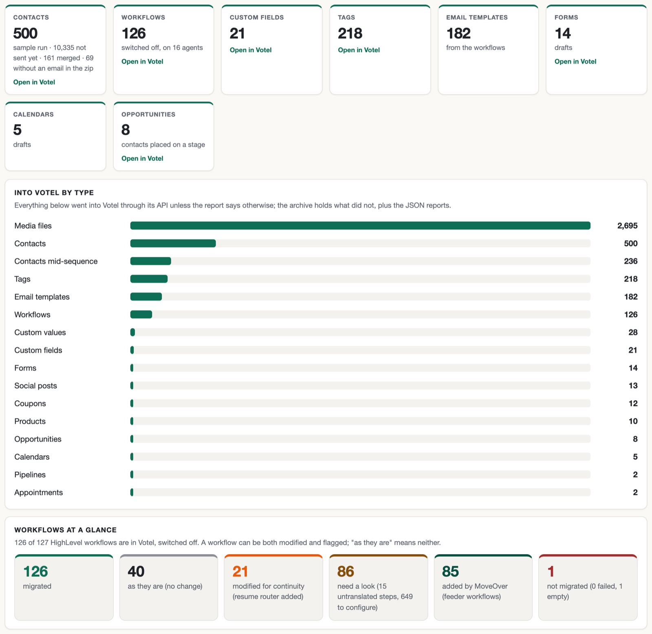Select the 1 not migrated tile
This screenshot has height=634, width=652.
[588, 588]
